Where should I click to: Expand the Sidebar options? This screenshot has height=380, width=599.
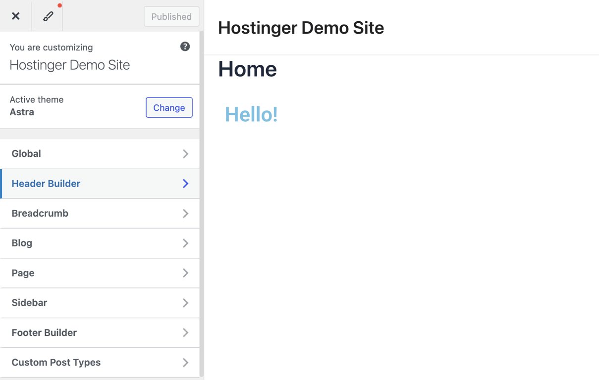185,303
